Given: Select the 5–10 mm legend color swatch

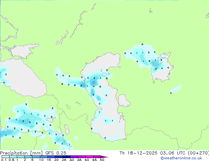Looking at the screenshot, I should (x=36, y=157).
